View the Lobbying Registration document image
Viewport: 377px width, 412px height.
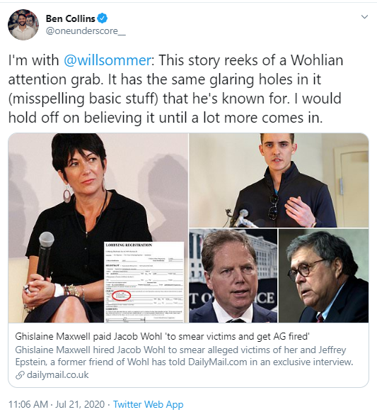[x=144, y=282]
